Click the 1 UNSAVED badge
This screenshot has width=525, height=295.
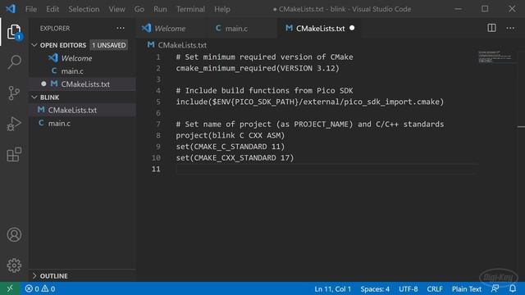click(x=109, y=45)
